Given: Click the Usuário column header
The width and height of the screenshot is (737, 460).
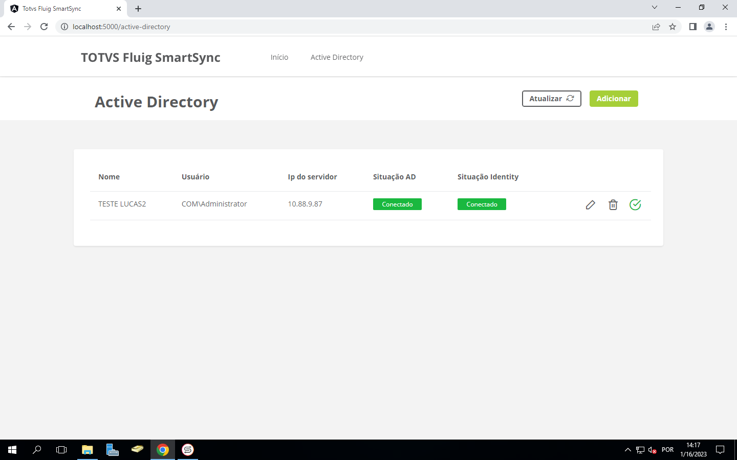Looking at the screenshot, I should [196, 177].
